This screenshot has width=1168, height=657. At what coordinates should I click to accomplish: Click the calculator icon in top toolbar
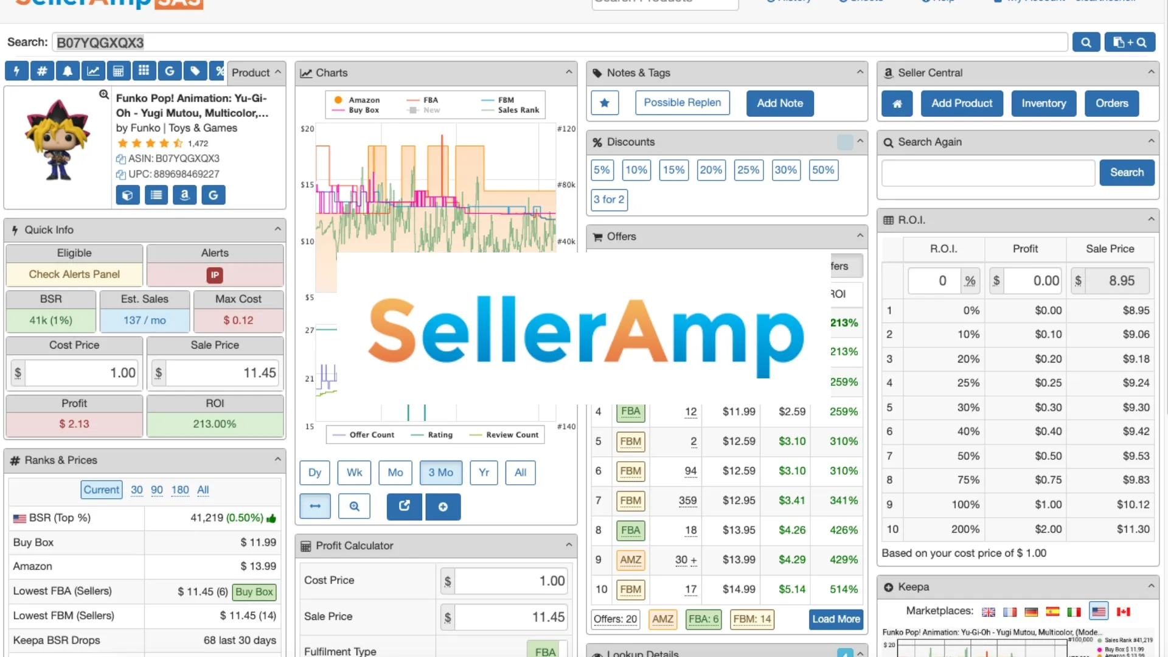click(x=119, y=72)
